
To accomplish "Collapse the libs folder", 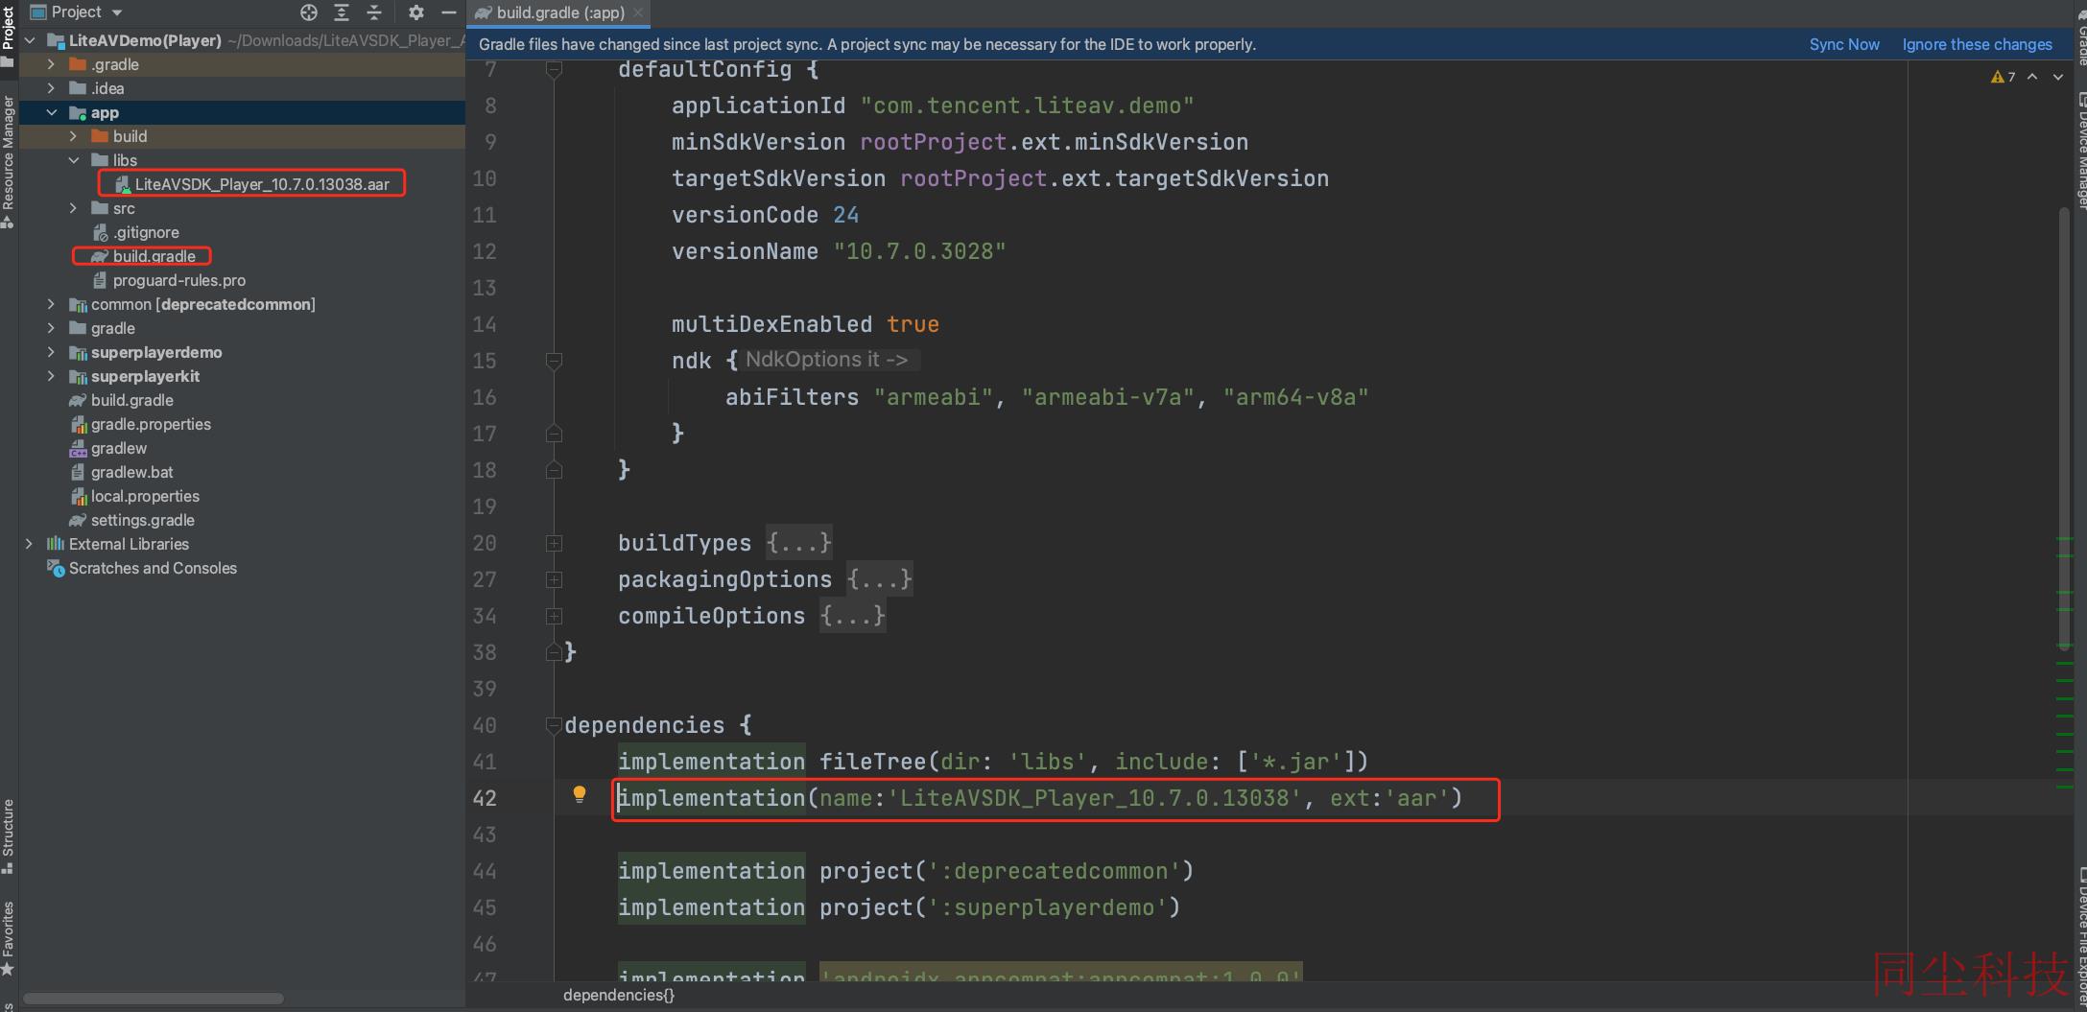I will point(73,160).
